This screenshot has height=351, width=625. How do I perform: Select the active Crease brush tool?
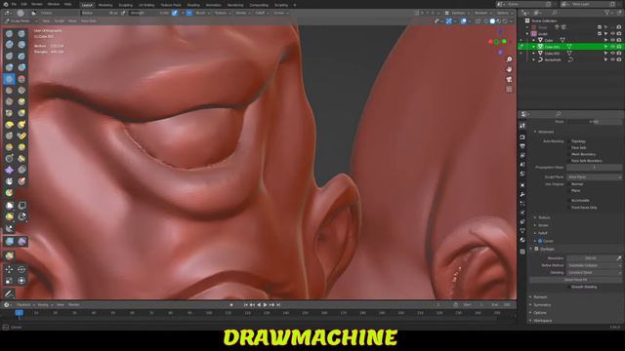(x=9, y=79)
